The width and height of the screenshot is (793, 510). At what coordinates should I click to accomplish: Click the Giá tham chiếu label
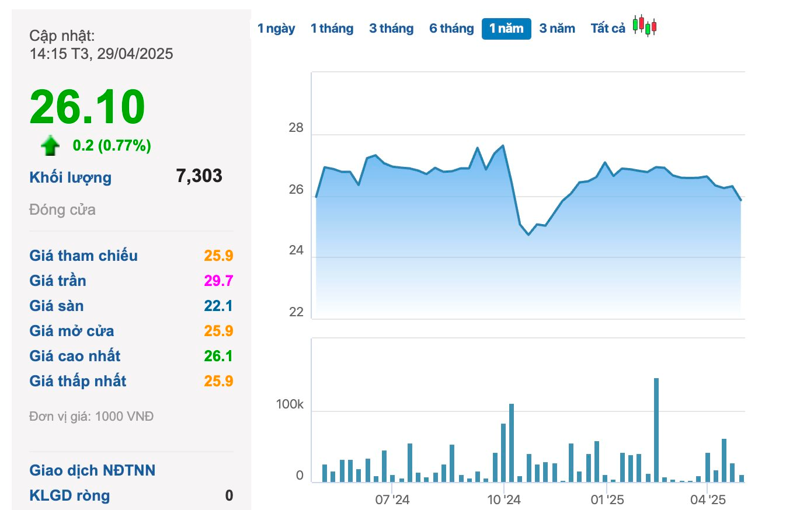[84, 256]
